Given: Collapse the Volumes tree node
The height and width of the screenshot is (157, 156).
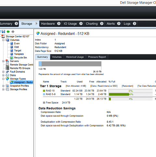Looking at the screenshot, I should (3, 40).
